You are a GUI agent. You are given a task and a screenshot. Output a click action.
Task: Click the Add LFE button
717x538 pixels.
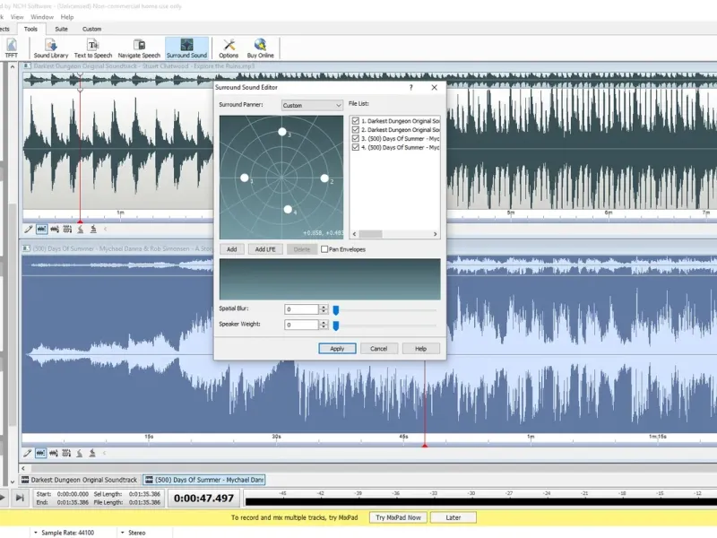click(x=265, y=249)
